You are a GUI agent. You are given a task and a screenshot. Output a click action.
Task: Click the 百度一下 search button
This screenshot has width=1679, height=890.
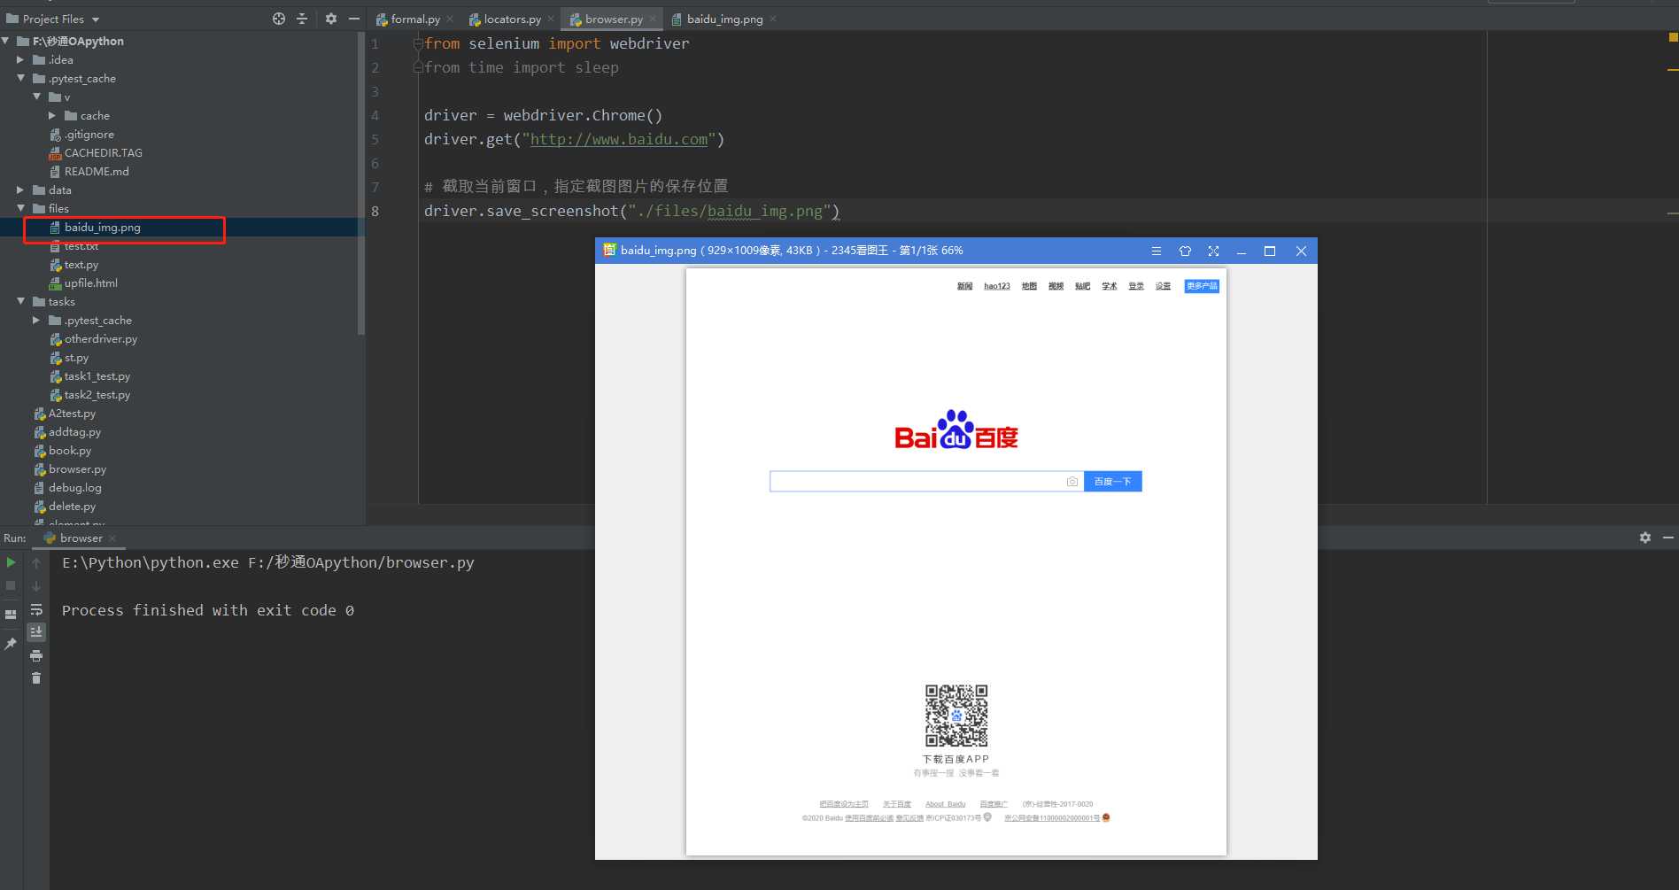tap(1113, 482)
